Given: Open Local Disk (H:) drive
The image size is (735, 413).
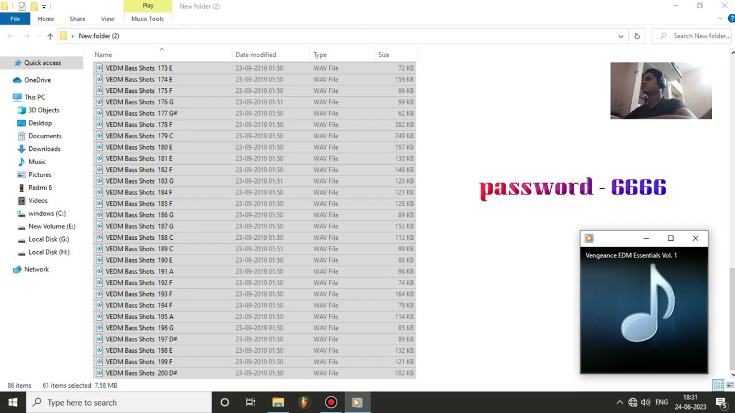Looking at the screenshot, I should coord(49,252).
